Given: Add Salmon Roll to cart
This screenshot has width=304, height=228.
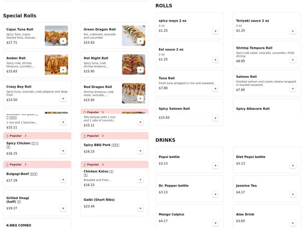Looking at the screenshot, I should coord(292,87).
